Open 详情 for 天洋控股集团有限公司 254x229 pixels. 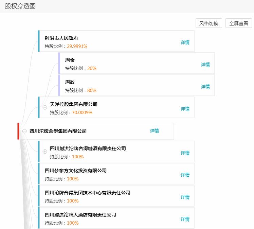tap(185, 109)
